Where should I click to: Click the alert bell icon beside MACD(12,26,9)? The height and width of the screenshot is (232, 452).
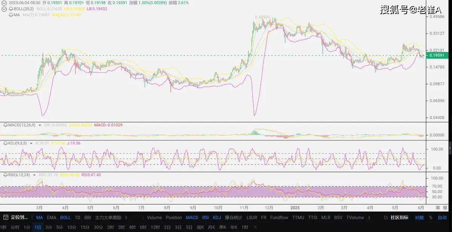(x=6, y=125)
